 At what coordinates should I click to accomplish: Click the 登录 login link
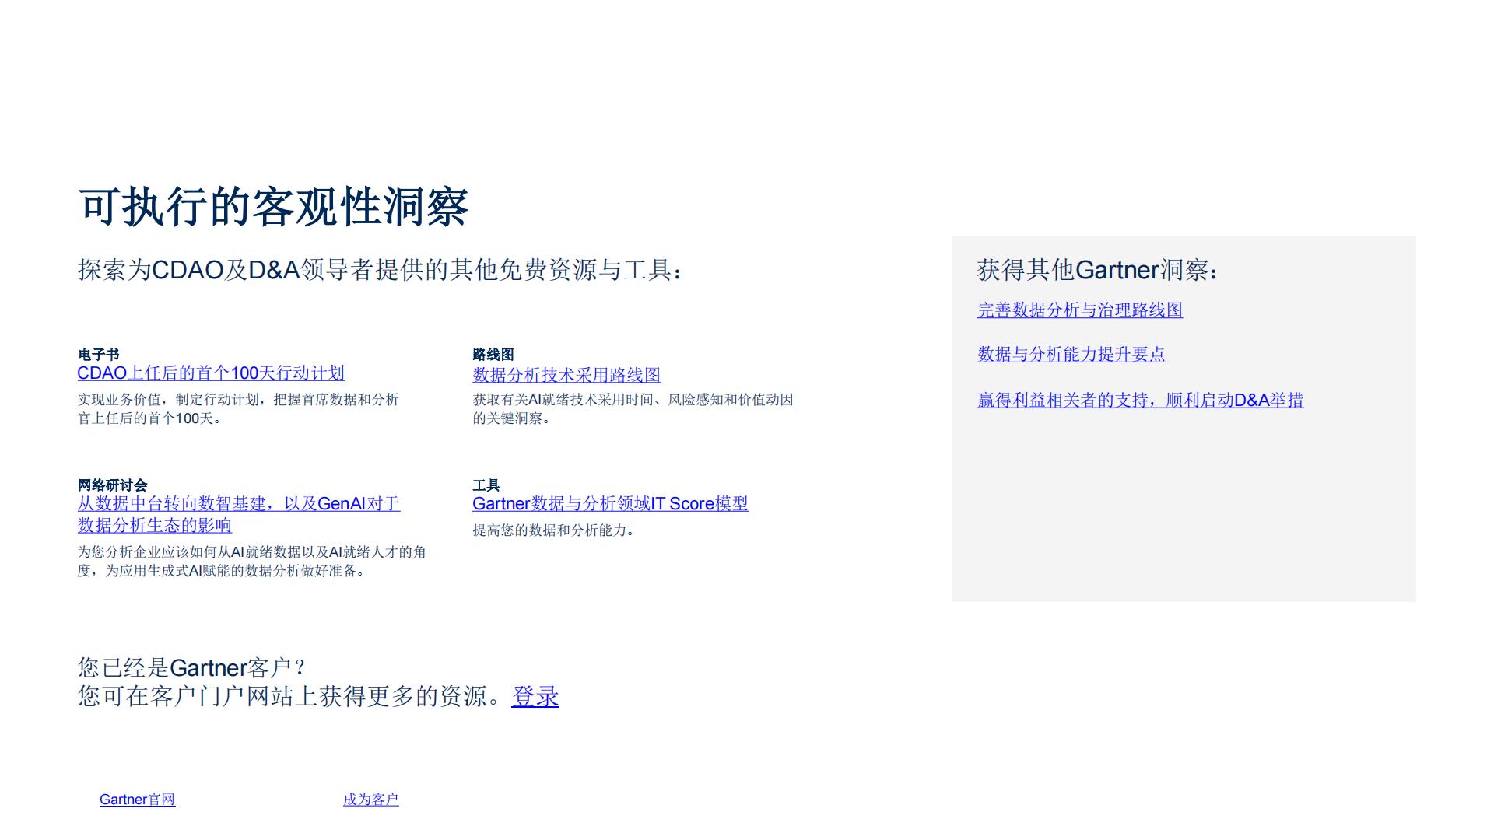point(535,696)
